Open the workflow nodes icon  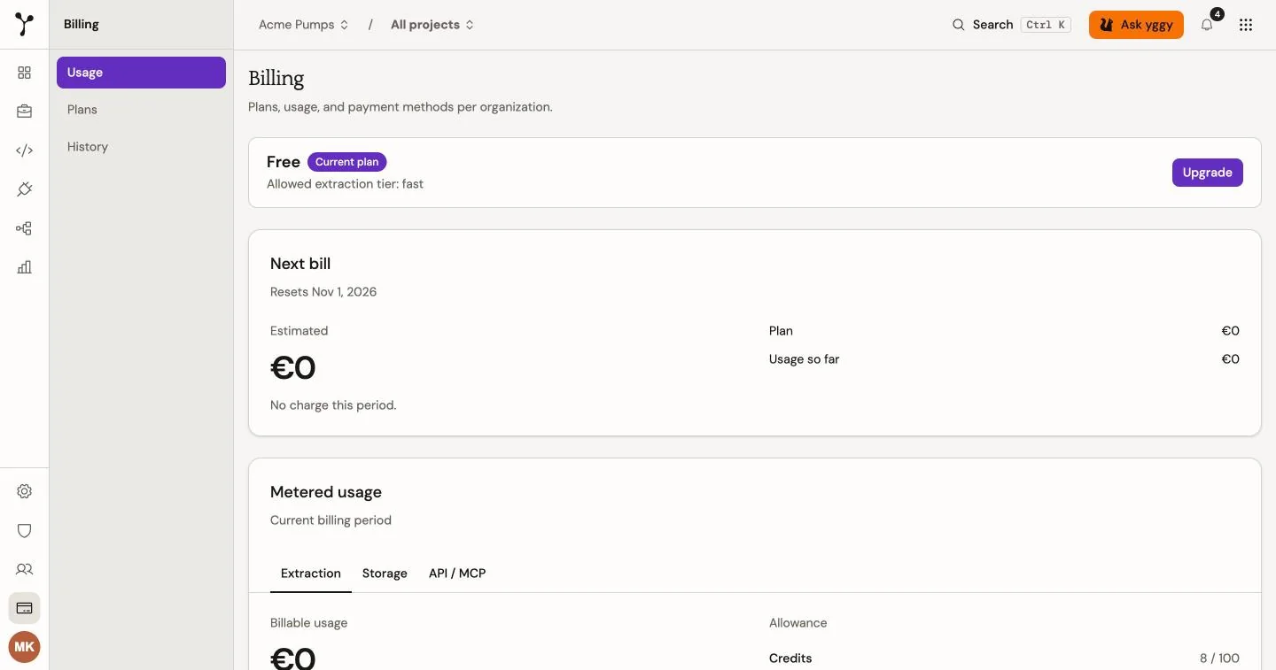[x=24, y=228]
